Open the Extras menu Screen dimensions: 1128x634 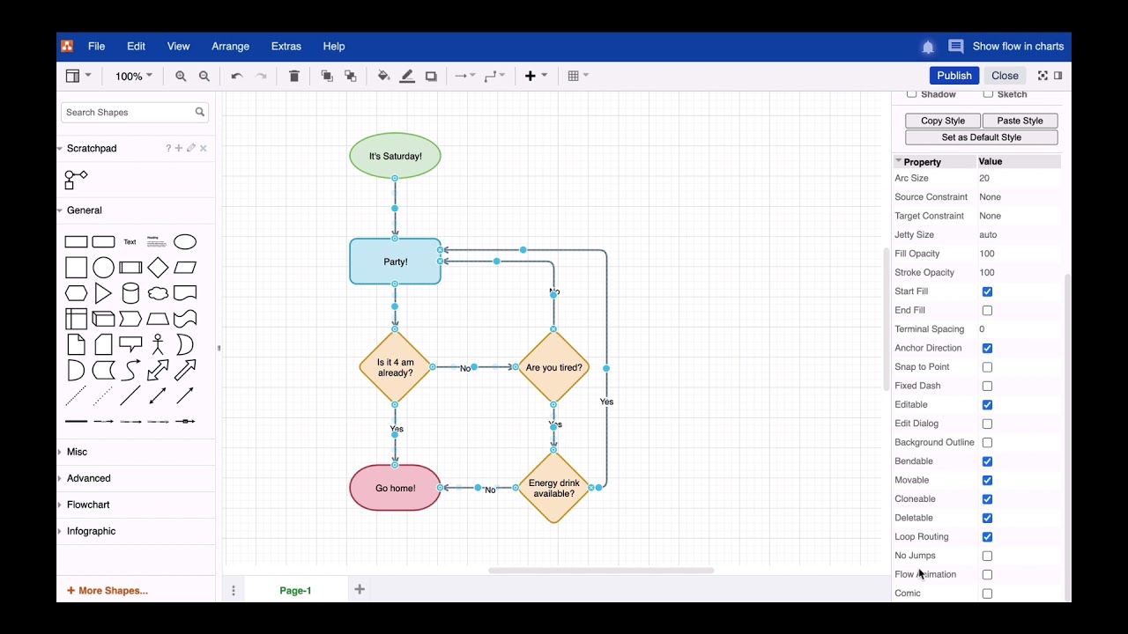click(286, 47)
